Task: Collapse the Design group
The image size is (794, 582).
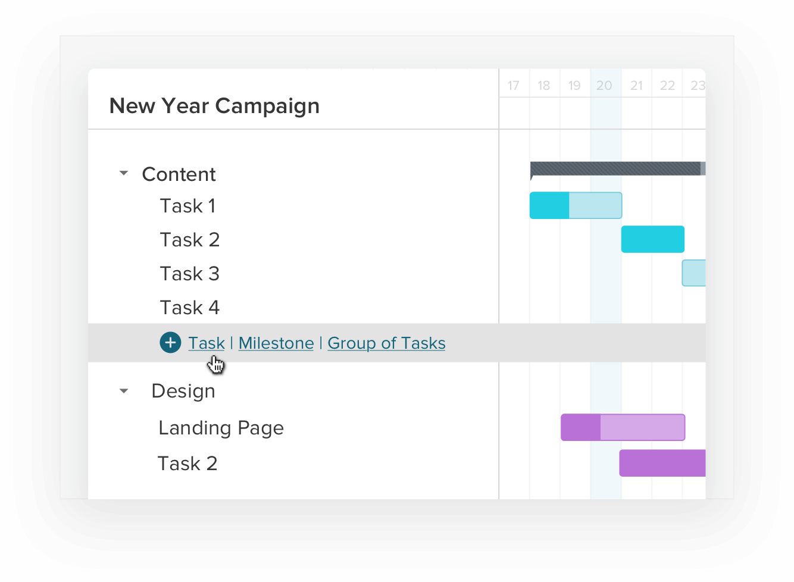Action: tap(123, 390)
